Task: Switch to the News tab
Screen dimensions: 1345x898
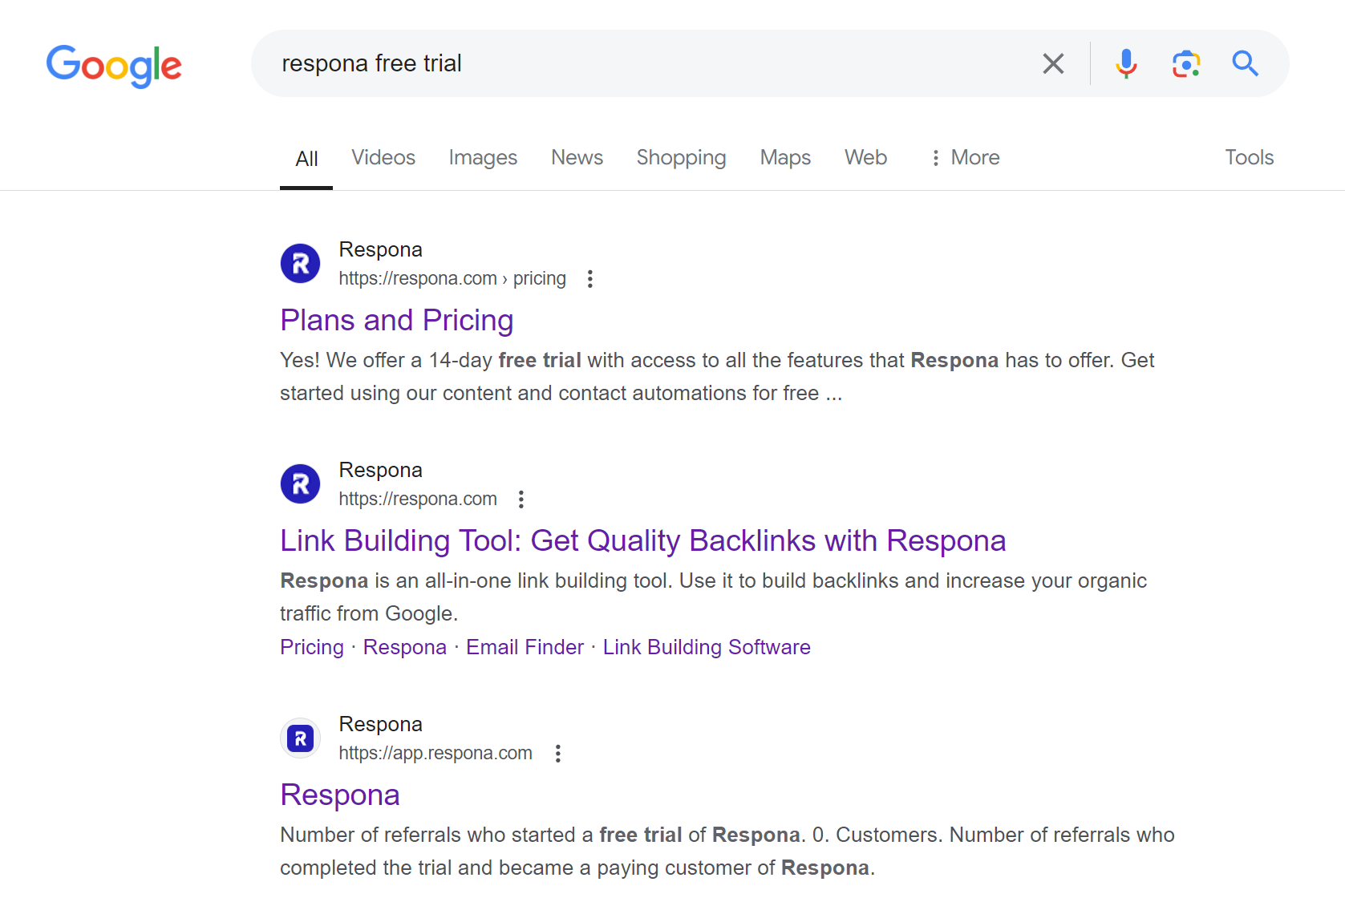Action: (x=577, y=157)
